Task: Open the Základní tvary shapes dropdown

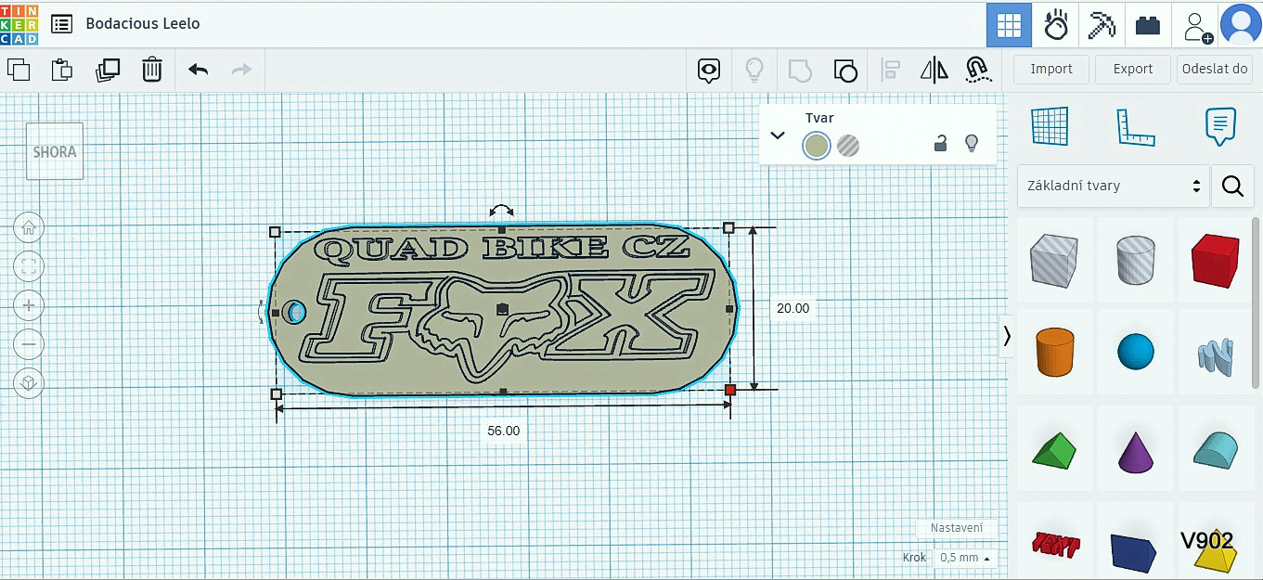Action: point(1114,186)
